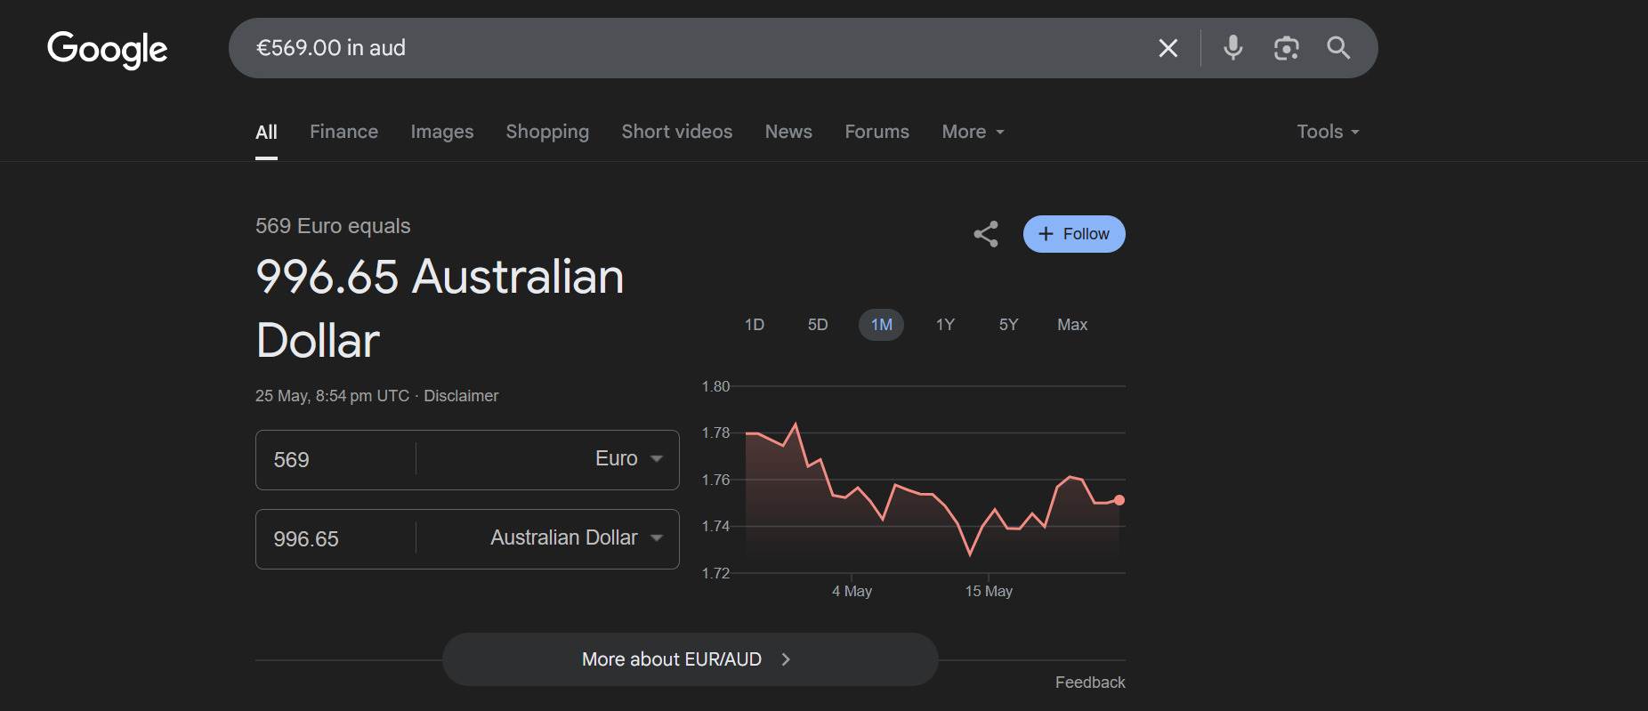
Task: Select the 1D chart range
Action: click(x=754, y=325)
